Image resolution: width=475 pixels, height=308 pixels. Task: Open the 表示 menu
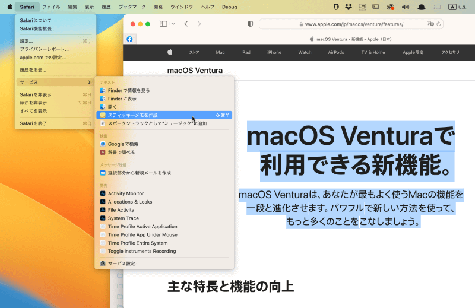pos(90,7)
